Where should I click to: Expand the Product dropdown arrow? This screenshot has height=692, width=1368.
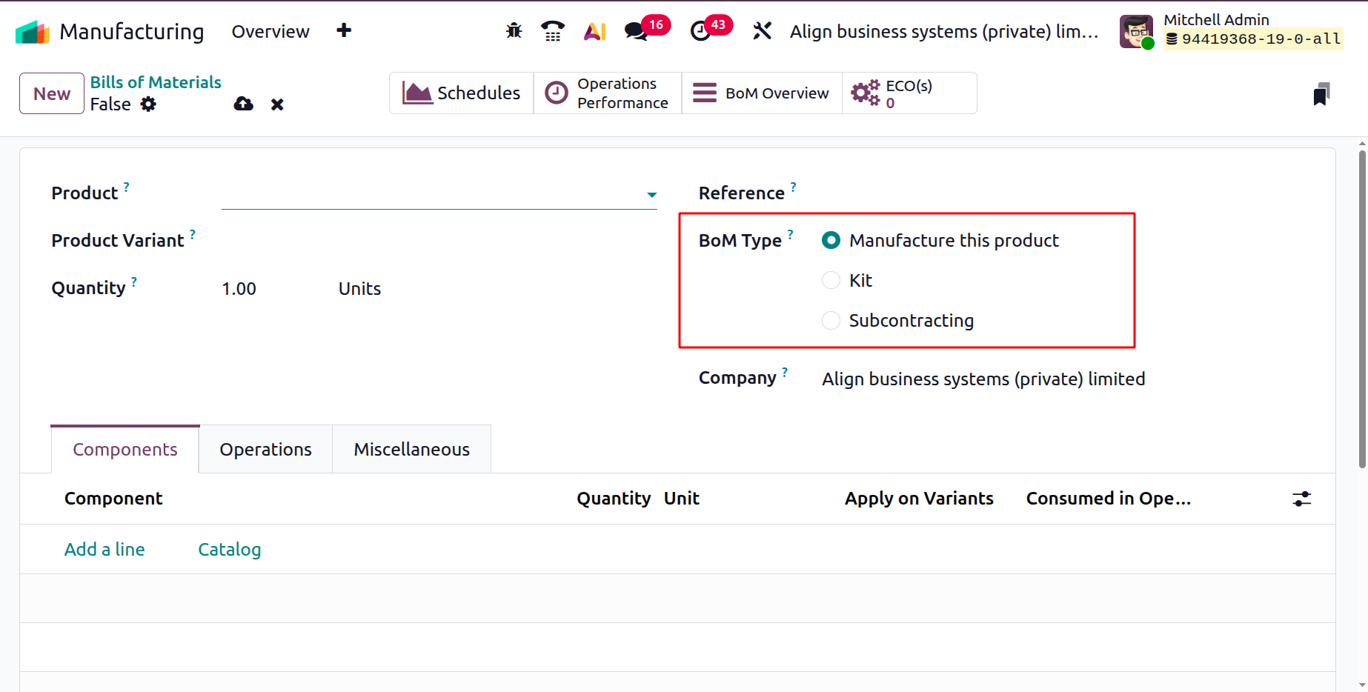coord(651,195)
